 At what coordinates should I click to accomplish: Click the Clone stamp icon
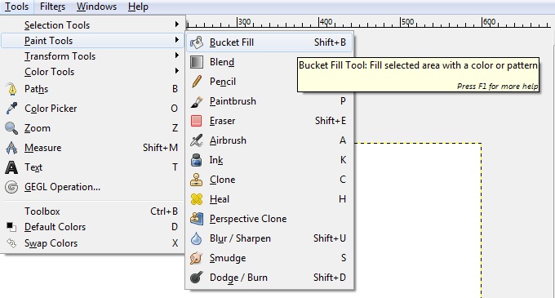click(x=197, y=180)
